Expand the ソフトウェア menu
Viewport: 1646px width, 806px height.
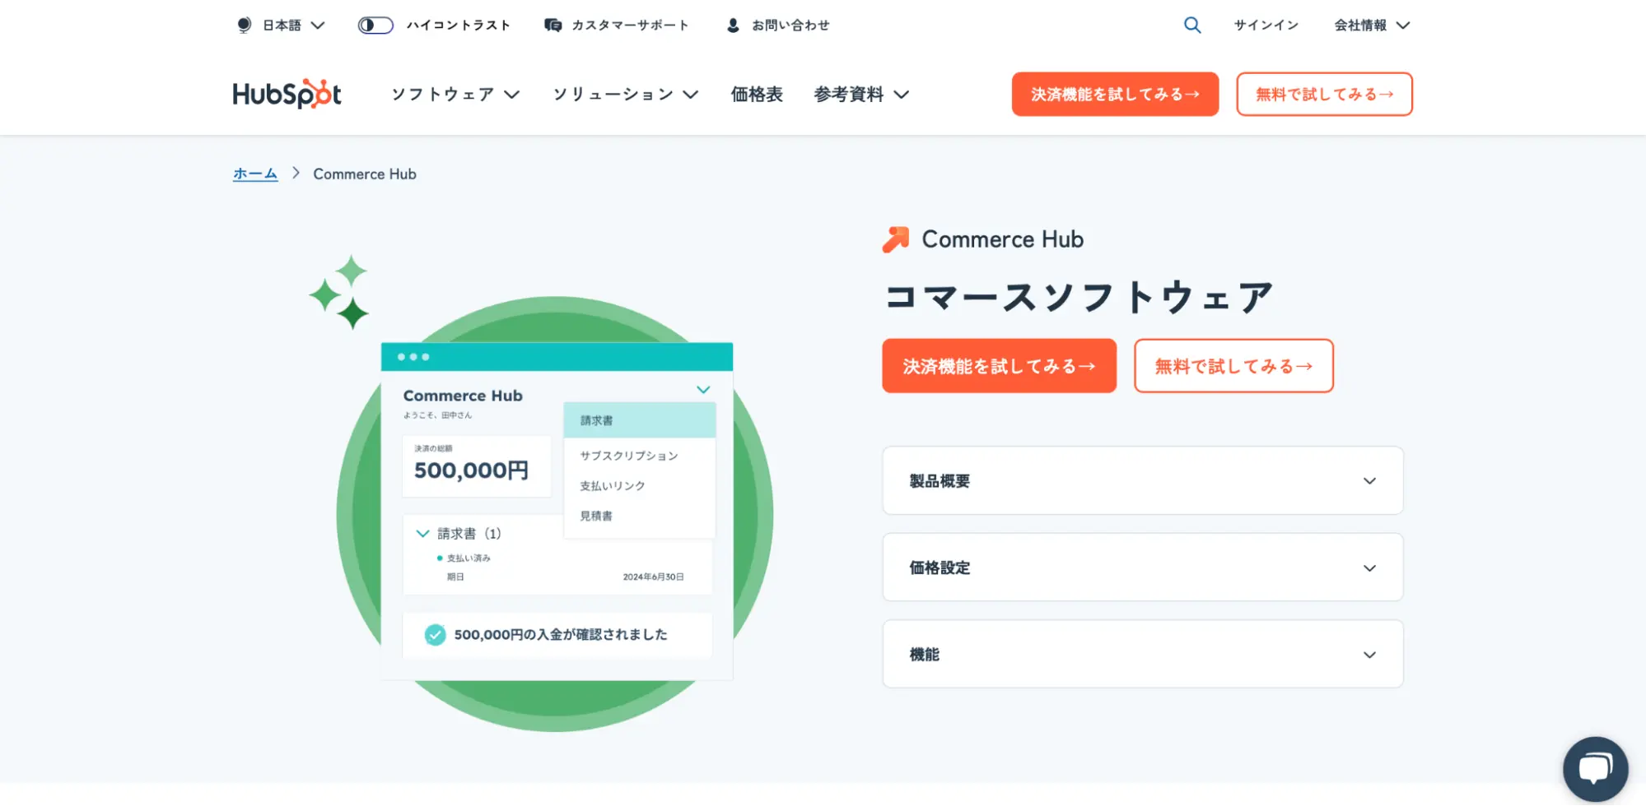point(455,94)
